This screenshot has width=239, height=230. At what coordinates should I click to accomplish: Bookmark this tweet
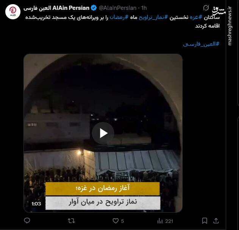205,221
